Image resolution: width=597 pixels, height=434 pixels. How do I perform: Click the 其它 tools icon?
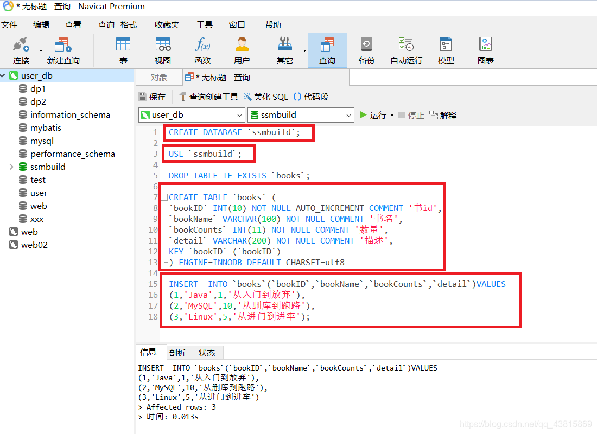tap(285, 50)
